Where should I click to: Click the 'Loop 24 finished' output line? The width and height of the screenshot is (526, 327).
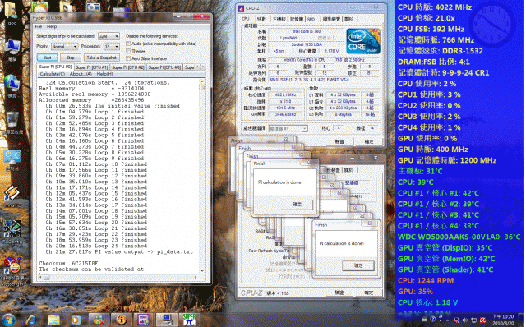pos(96,246)
